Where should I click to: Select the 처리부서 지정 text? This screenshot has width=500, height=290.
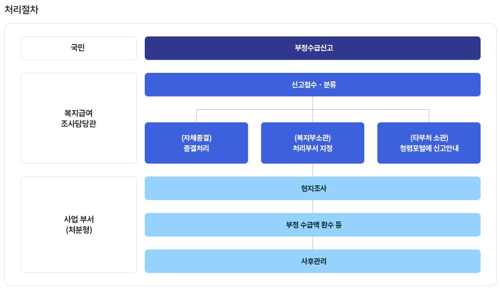[x=313, y=148]
